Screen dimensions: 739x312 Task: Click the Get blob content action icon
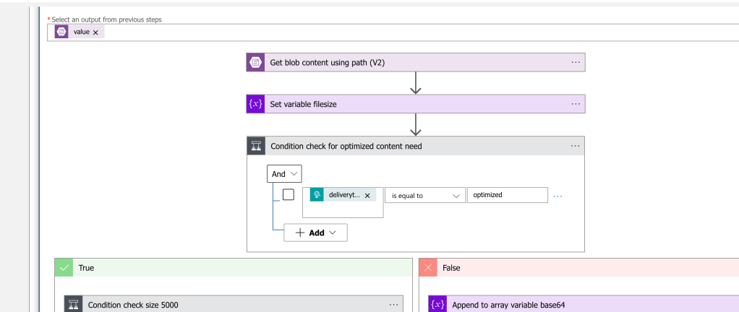[255, 62]
